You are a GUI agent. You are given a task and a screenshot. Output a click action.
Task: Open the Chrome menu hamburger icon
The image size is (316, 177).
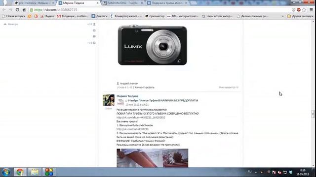311,10
